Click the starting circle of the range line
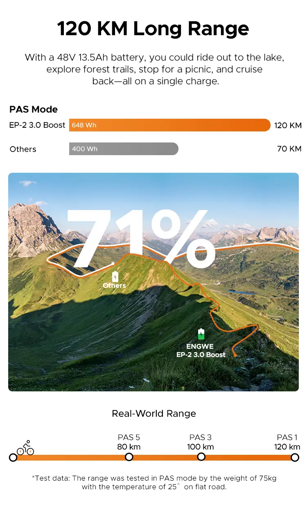This screenshot has height=515, width=307. point(13,457)
